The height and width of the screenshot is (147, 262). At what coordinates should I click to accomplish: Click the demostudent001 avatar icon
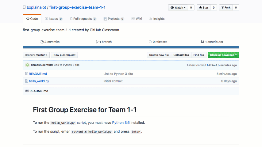pos(27,65)
